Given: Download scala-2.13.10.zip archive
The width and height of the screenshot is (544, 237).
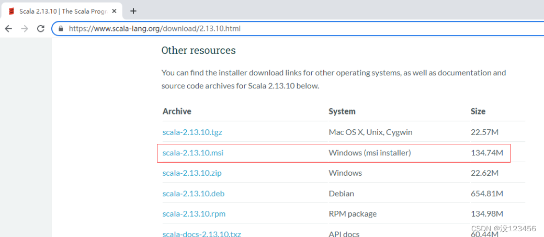Looking at the screenshot, I should pos(192,173).
